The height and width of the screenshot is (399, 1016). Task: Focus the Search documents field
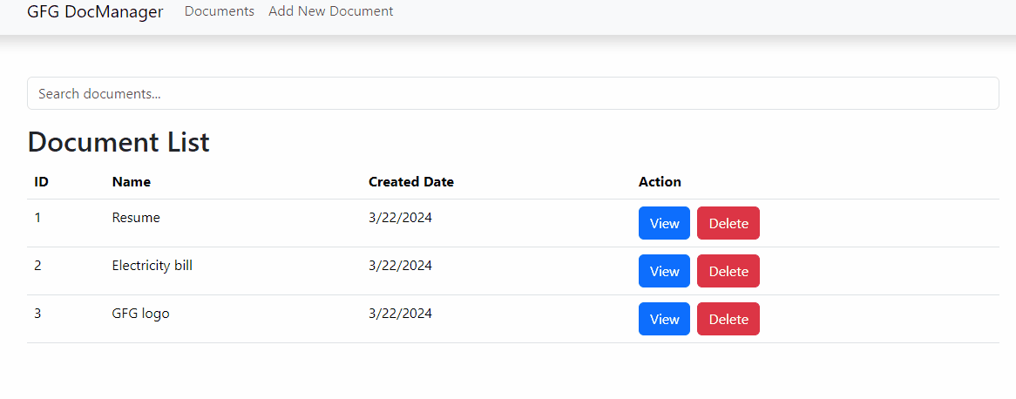click(x=513, y=93)
